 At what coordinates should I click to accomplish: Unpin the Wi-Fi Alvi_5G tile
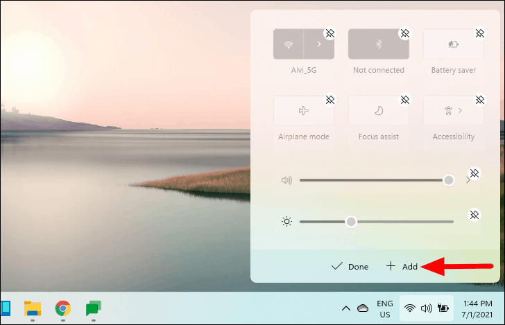click(329, 33)
